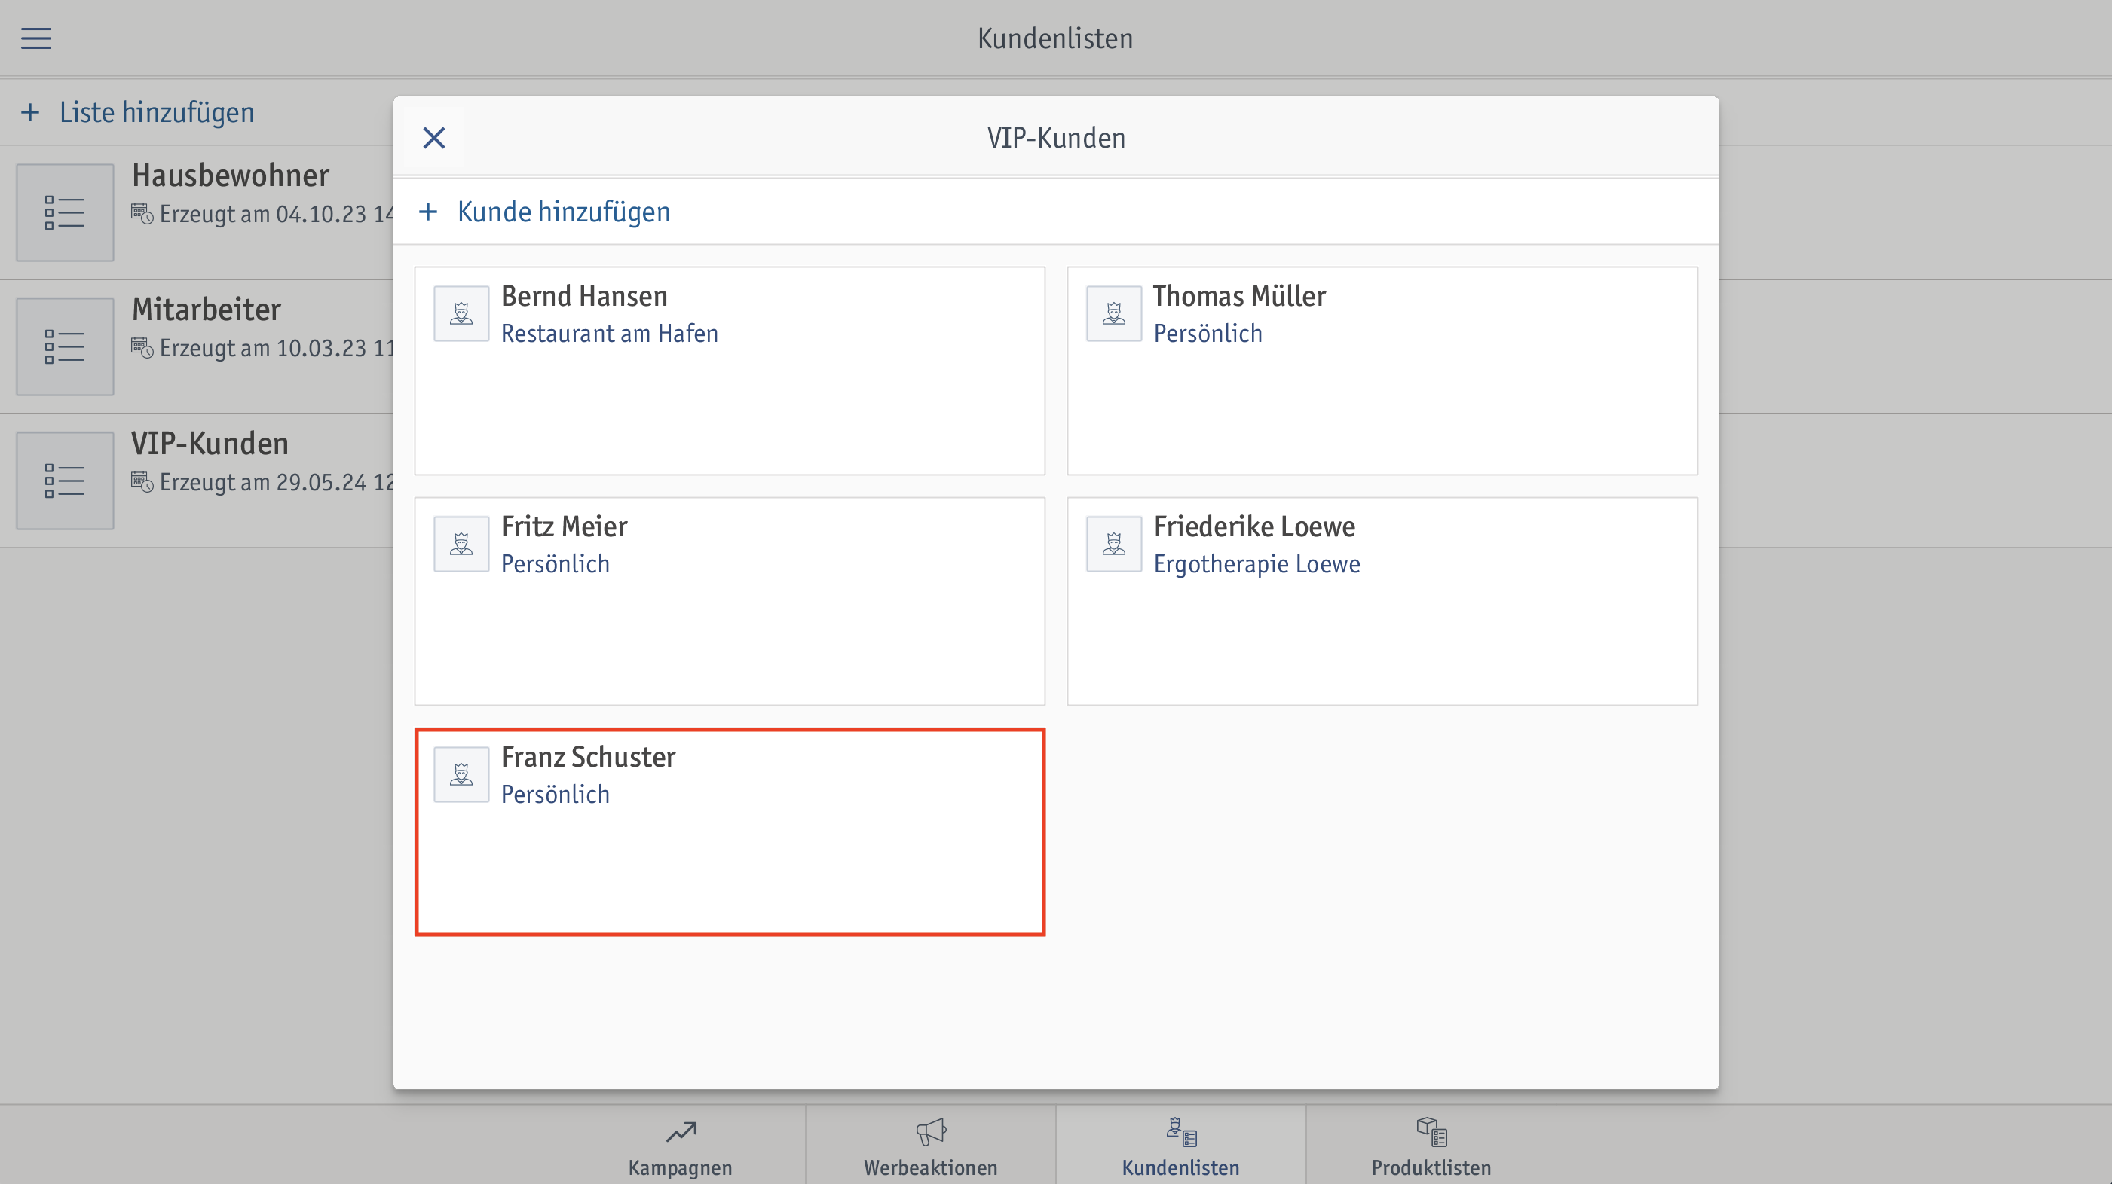This screenshot has width=2112, height=1184.
Task: Select VIP-Kunden title in the list panel
Action: 210,444
